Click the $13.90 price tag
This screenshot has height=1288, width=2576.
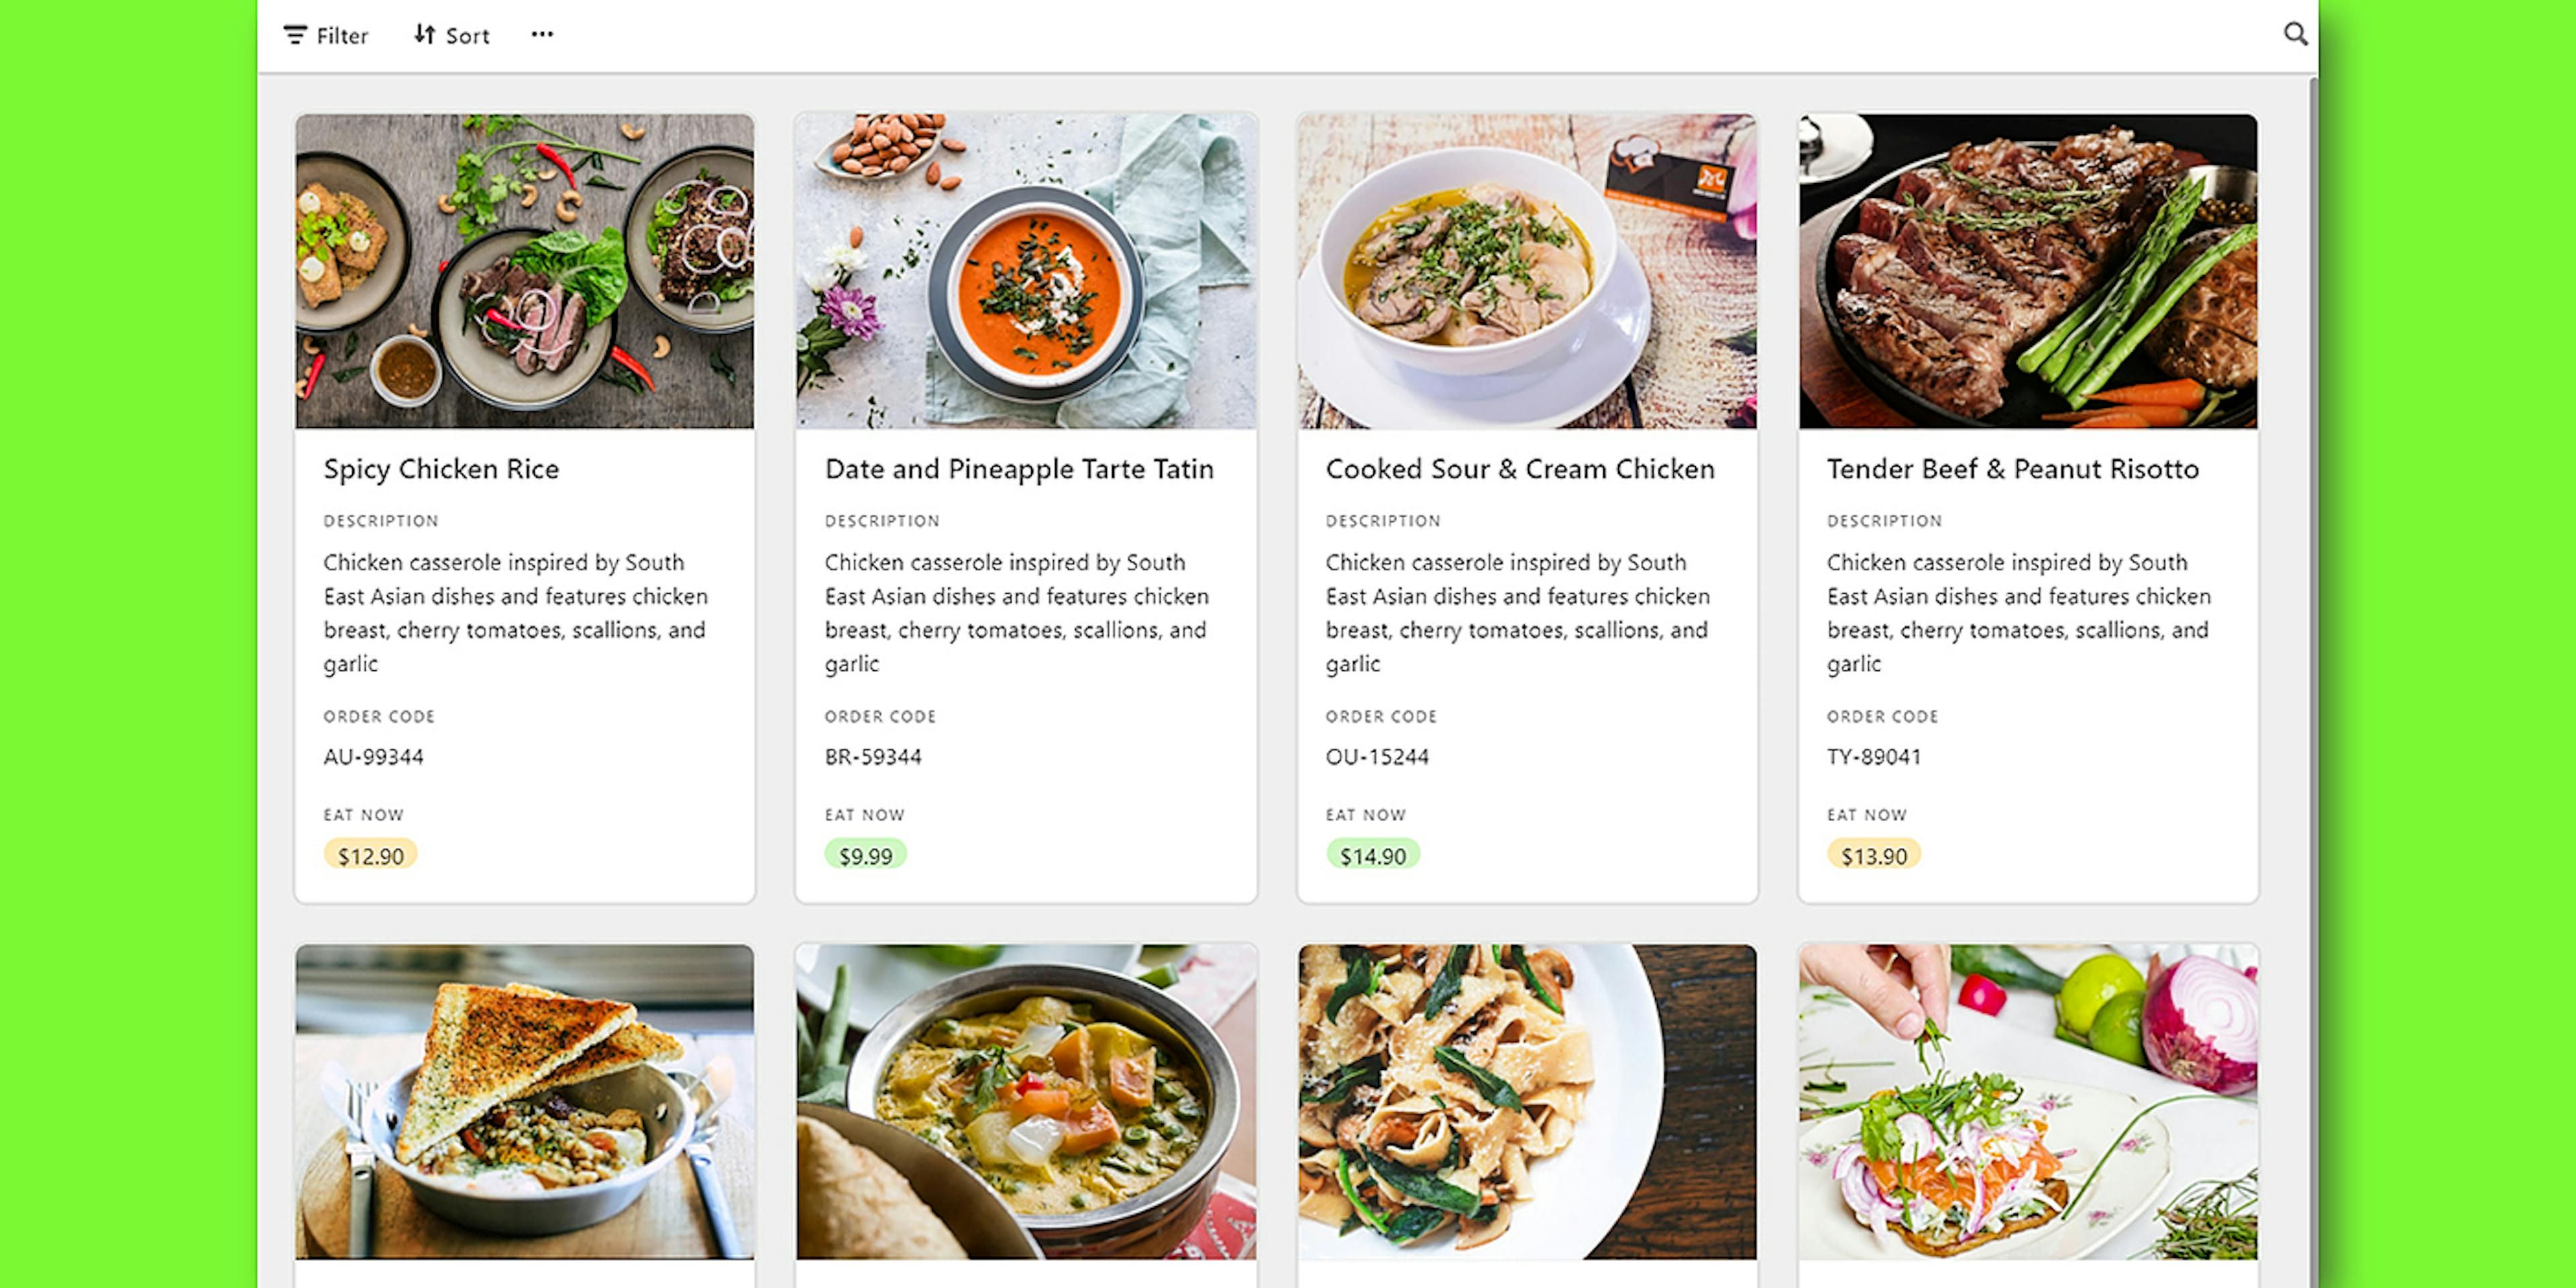coord(1875,855)
